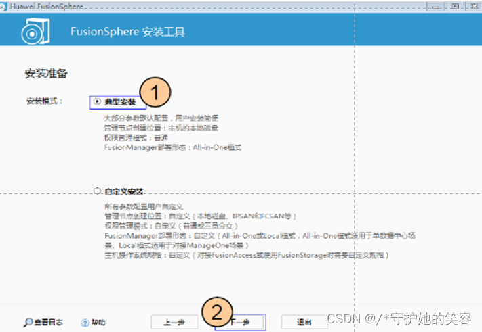Viewport: 482px width, 332px height.
Task: Click the 下一步 button
Action: pyautogui.click(x=240, y=322)
